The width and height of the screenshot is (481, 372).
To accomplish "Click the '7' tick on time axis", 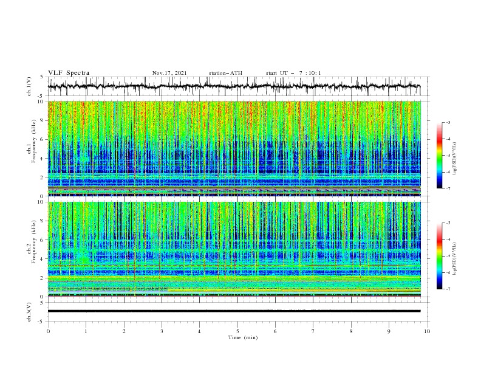I will (313, 331).
